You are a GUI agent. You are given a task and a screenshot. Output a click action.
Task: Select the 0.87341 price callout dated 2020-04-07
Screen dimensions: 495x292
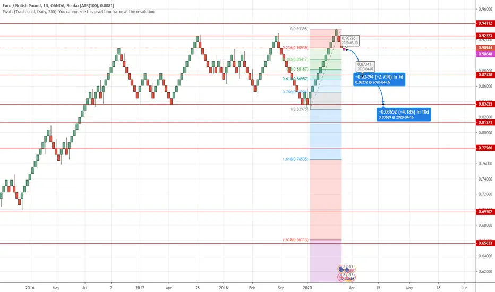(x=365, y=66)
